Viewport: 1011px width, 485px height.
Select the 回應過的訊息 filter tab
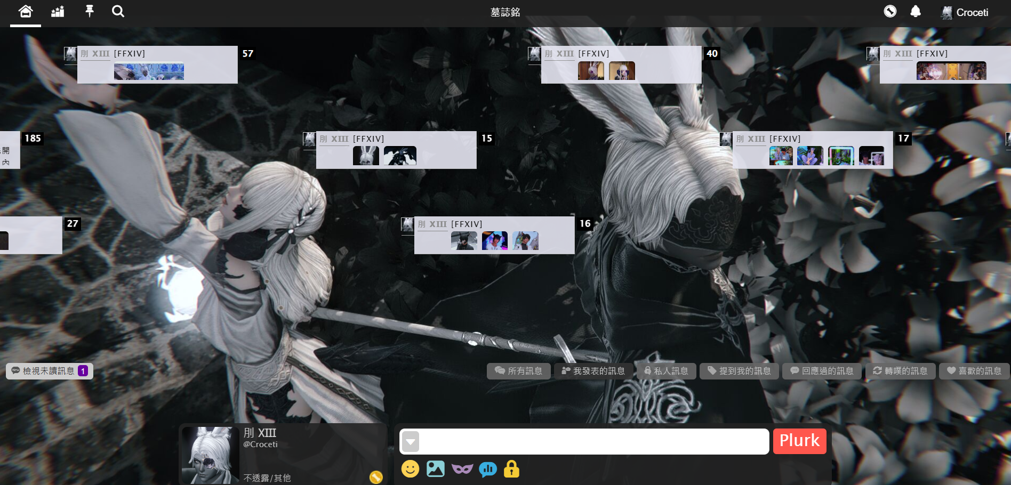[822, 371]
